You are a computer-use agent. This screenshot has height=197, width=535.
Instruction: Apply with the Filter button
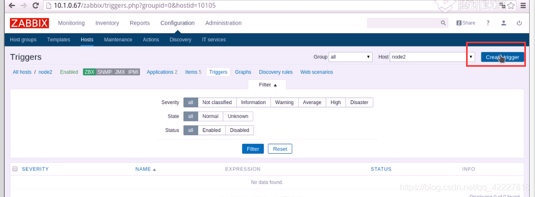coord(253,149)
